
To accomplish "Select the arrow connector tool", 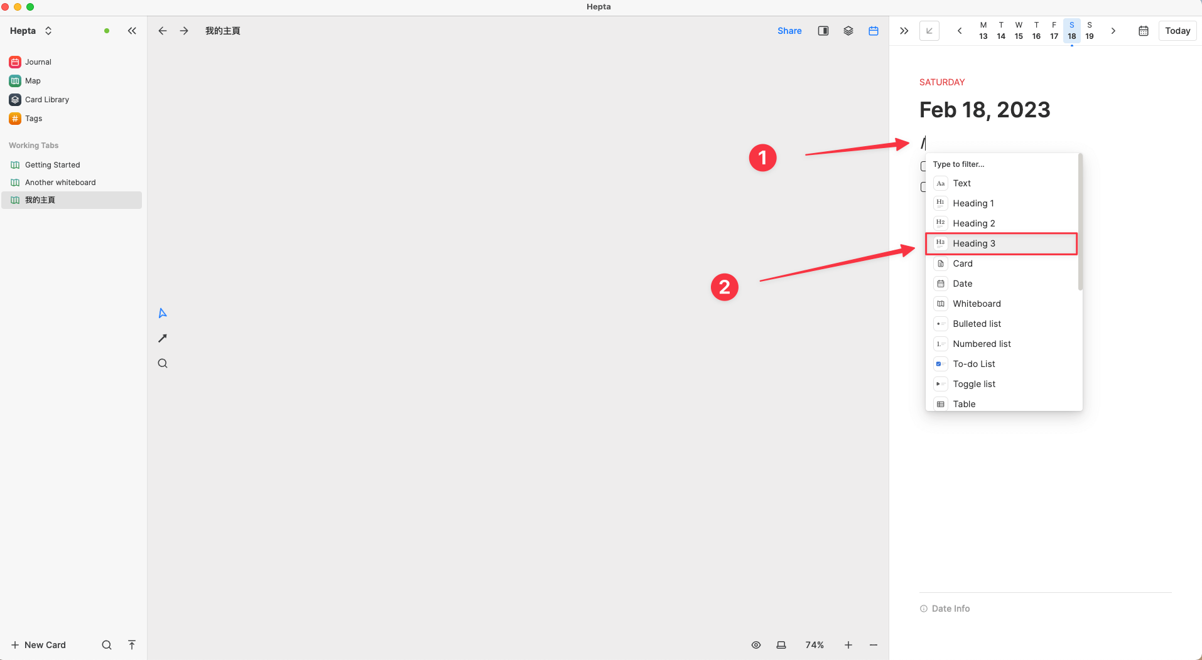I will tap(163, 338).
